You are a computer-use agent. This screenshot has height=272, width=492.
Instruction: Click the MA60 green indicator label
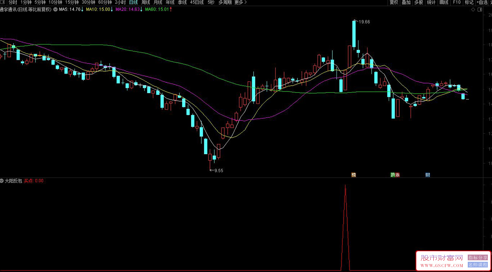point(157,9)
